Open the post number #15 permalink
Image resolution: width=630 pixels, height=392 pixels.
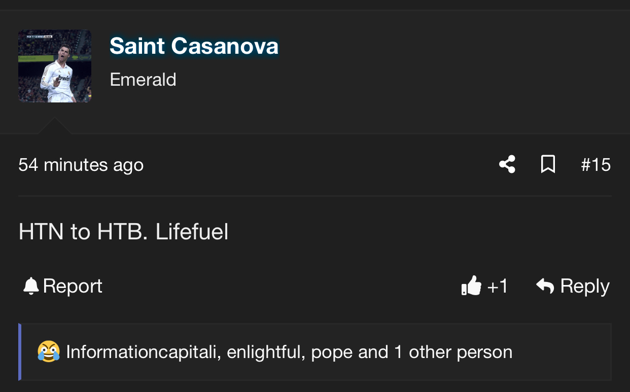tap(596, 165)
